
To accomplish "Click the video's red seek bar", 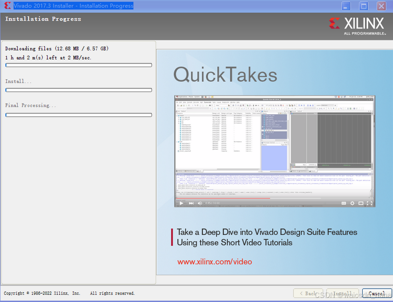I will pos(223,198).
